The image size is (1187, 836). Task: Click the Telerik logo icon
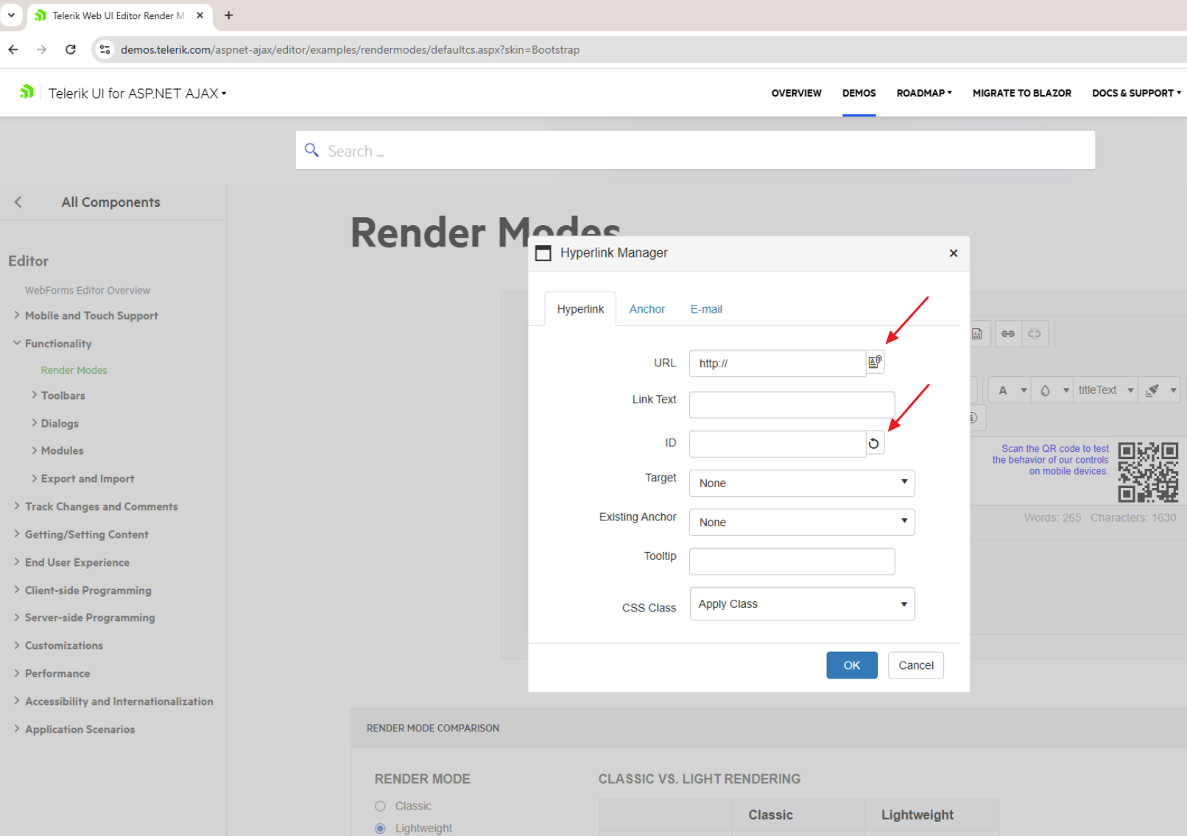coord(27,92)
